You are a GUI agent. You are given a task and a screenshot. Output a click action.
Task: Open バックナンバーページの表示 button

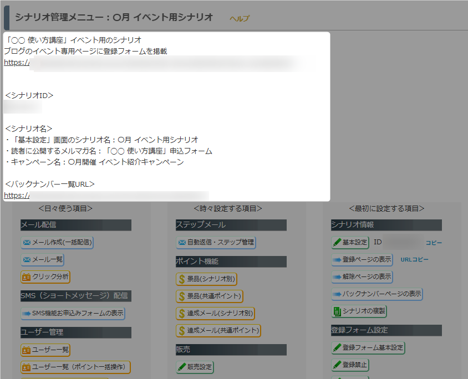[377, 294]
